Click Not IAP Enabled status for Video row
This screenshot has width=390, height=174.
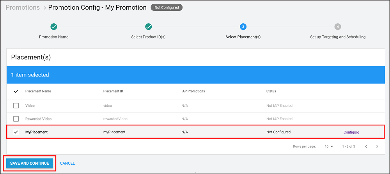pyautogui.click(x=279, y=106)
